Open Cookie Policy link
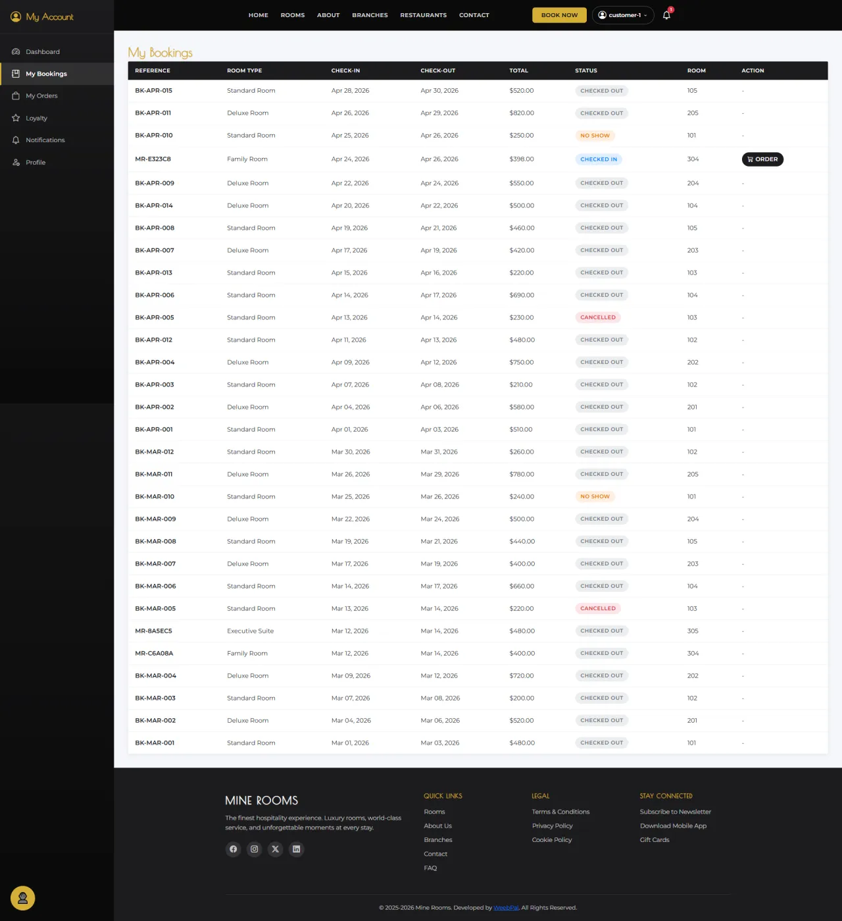The width and height of the screenshot is (842, 921). pos(552,840)
